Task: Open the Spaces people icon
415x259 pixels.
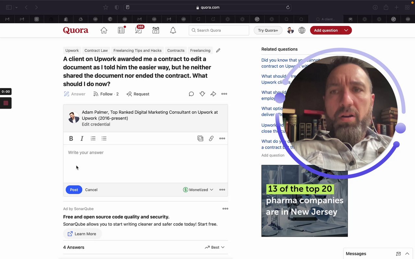Action: 156,30
